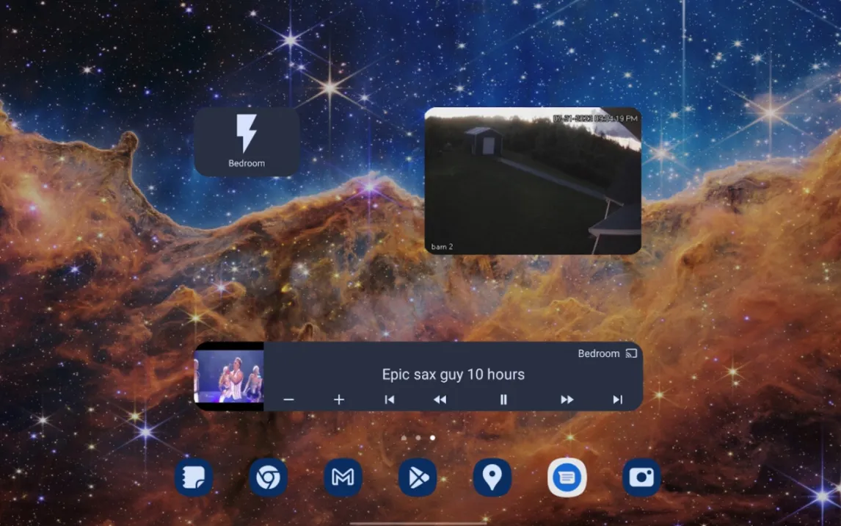Click the cast icon next to Bedroom
This screenshot has width=841, height=526.
click(x=631, y=353)
